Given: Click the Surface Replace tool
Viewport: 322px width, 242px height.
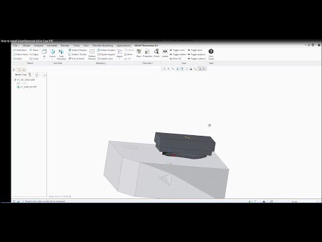Looking at the screenshot, I should [78, 50].
